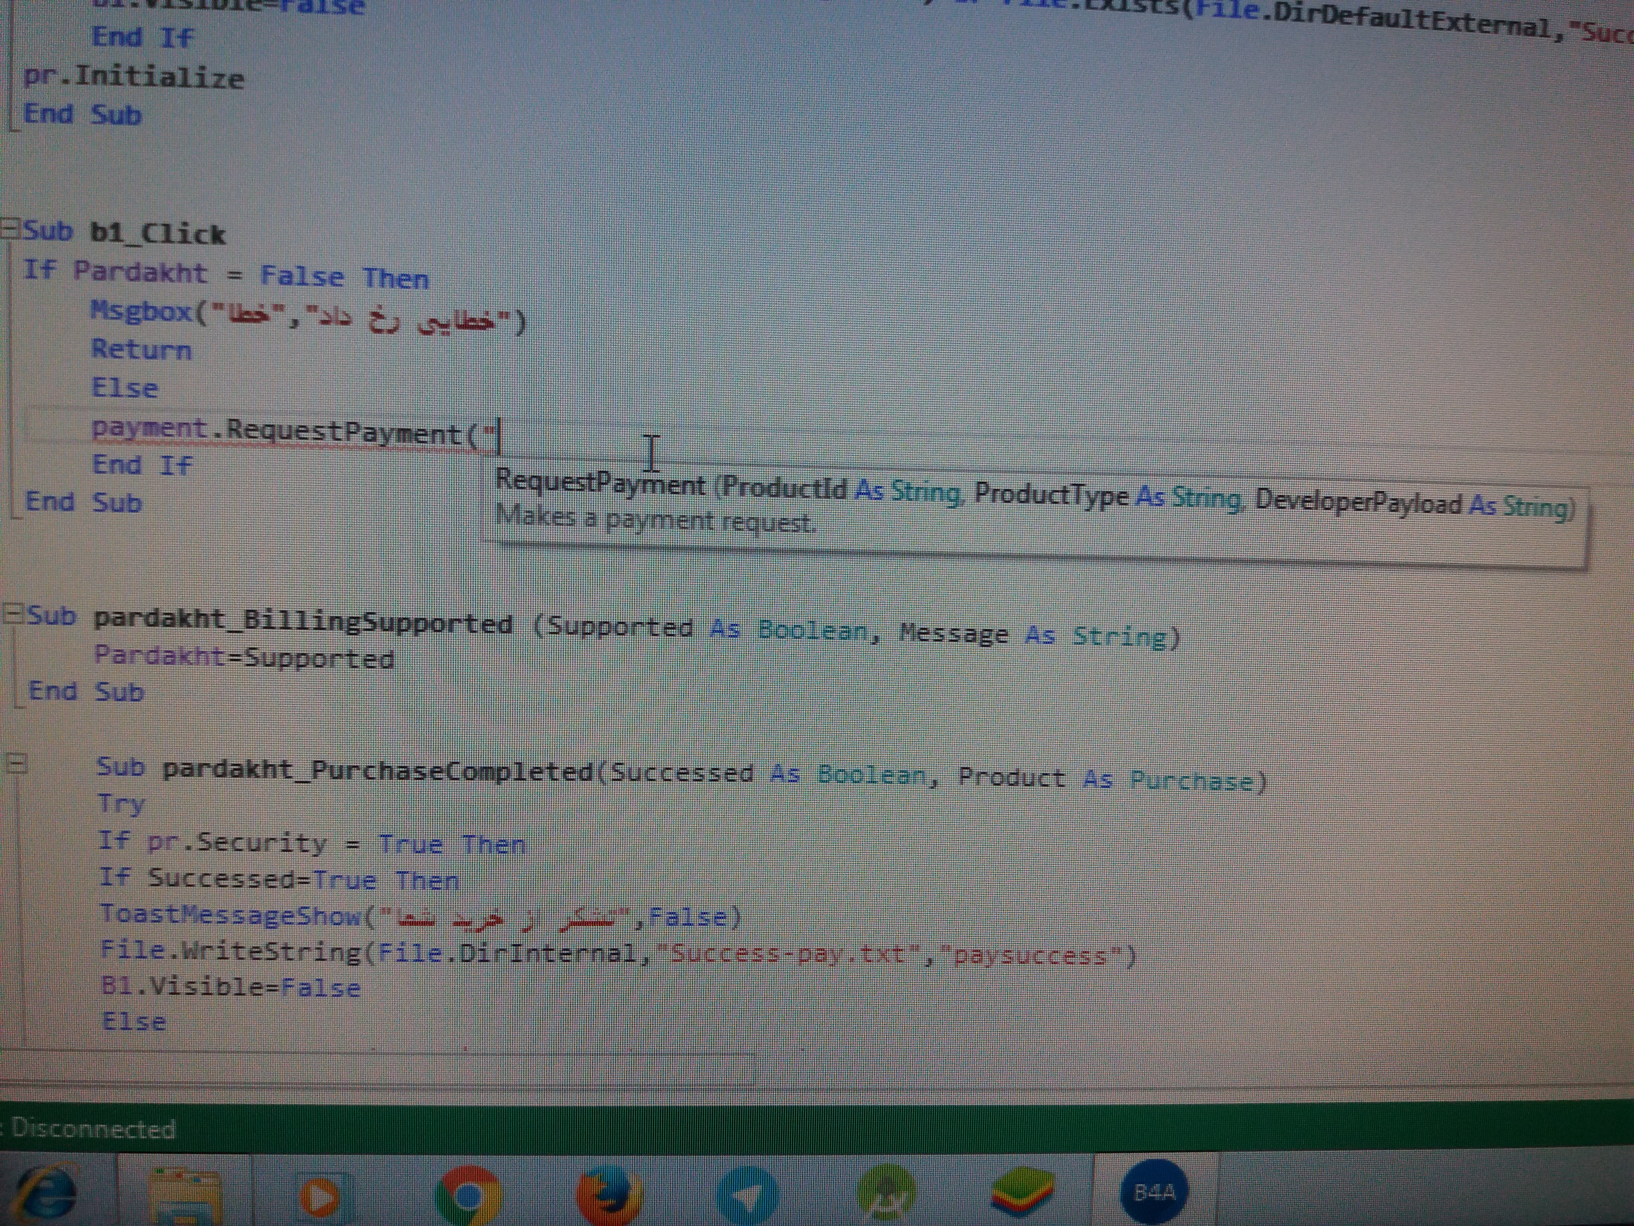Open B4A from the taskbar
The height and width of the screenshot is (1226, 1634).
point(1154,1191)
